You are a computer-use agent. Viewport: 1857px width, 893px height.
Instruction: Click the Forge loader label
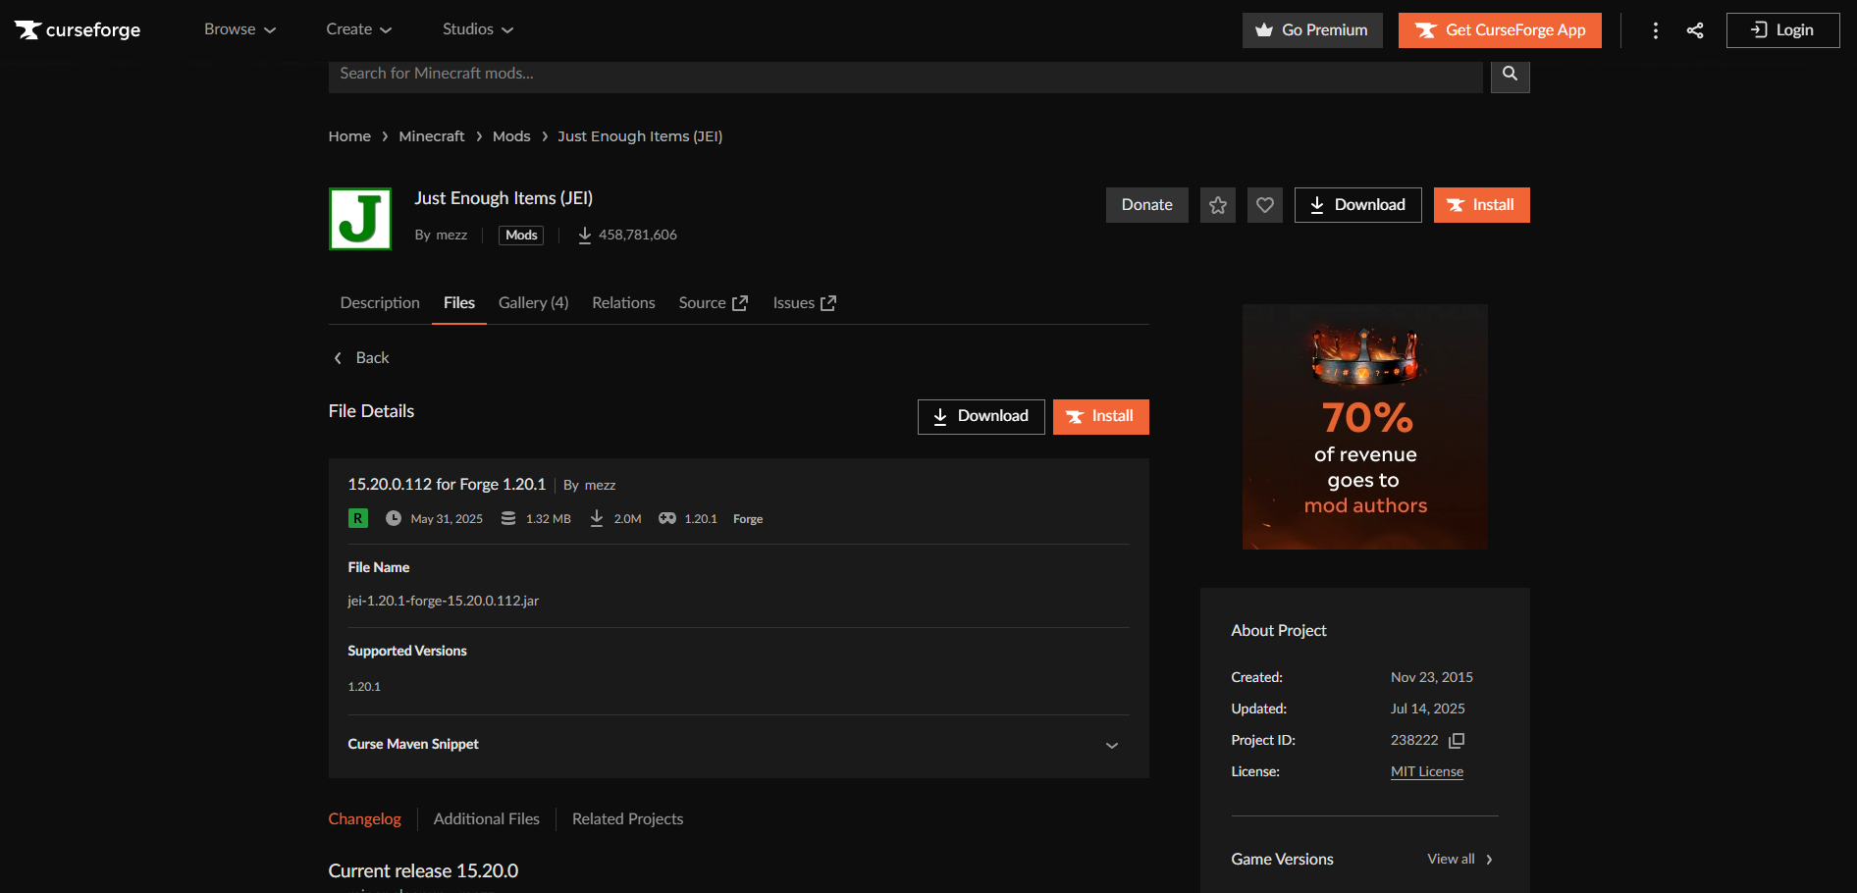pyautogui.click(x=748, y=518)
